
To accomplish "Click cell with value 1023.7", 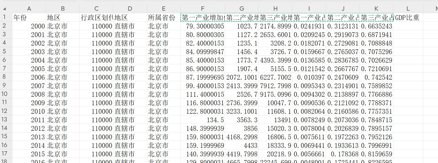I will tap(242, 26).
